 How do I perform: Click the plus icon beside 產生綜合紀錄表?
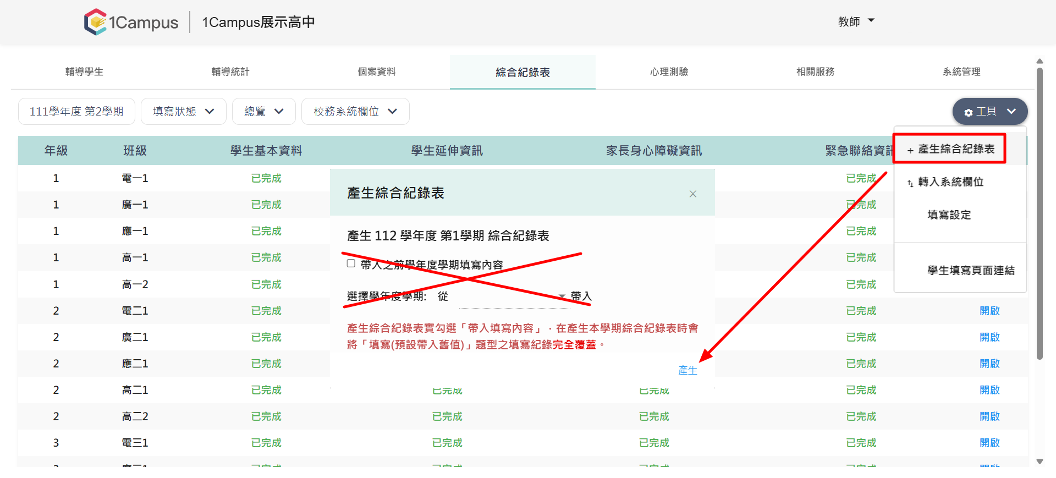[x=910, y=150]
